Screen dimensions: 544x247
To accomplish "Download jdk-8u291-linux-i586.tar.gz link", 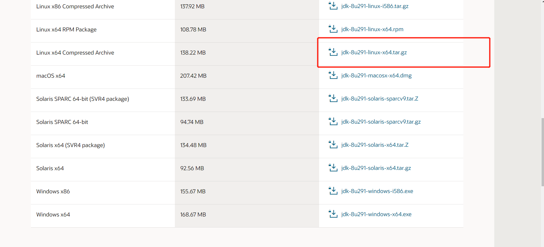I will pyautogui.click(x=375, y=6).
